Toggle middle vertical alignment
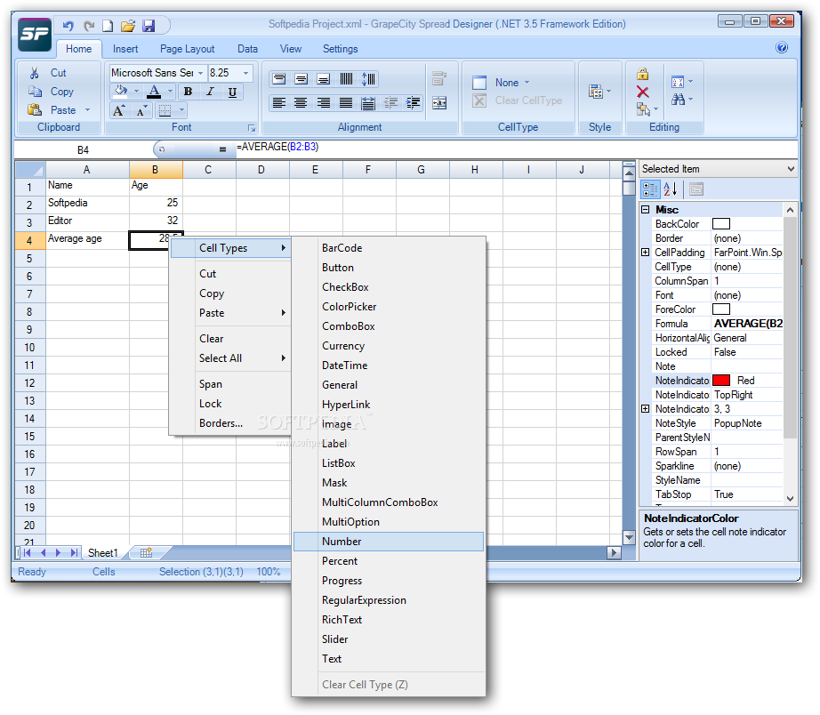The height and width of the screenshot is (715, 820). [301, 79]
